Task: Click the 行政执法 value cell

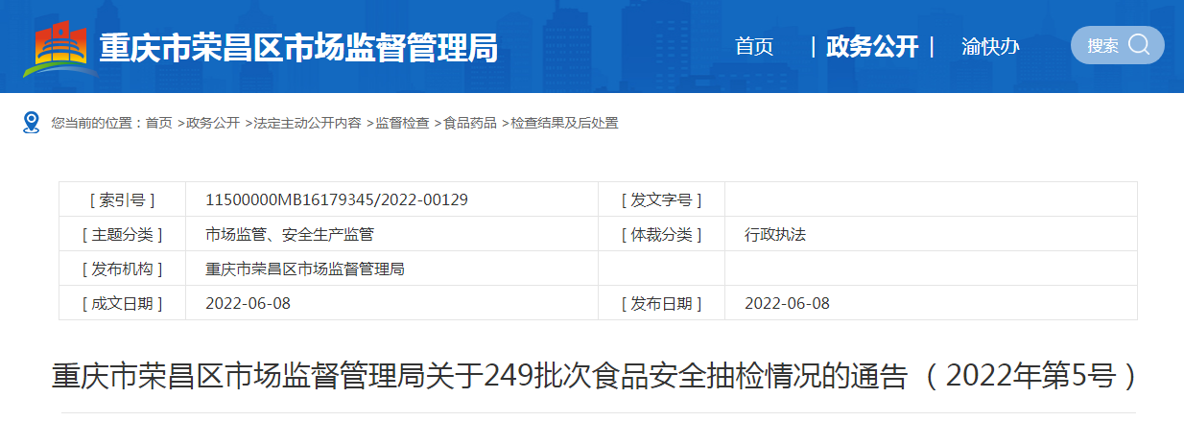Action: pos(931,234)
